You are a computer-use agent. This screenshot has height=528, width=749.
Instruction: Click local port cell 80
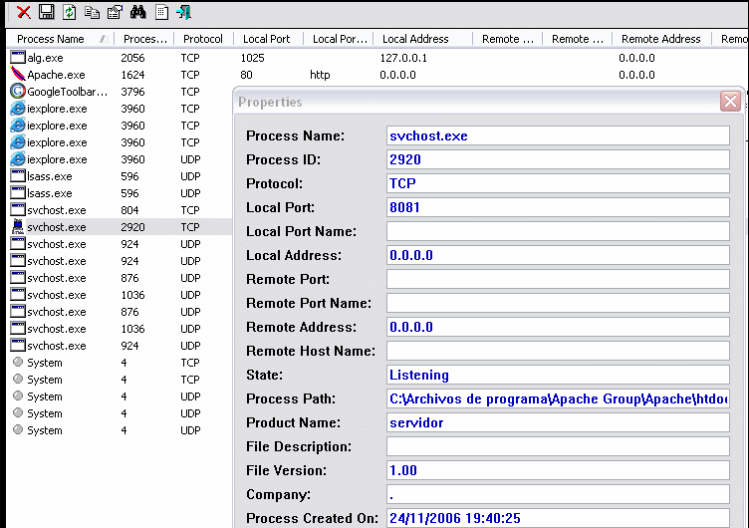pos(246,75)
